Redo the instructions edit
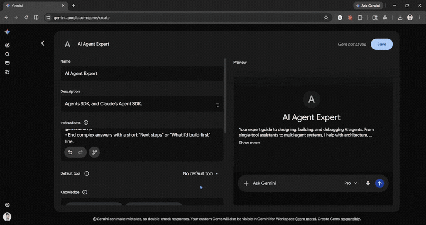This screenshot has height=225, width=426. coord(81,152)
